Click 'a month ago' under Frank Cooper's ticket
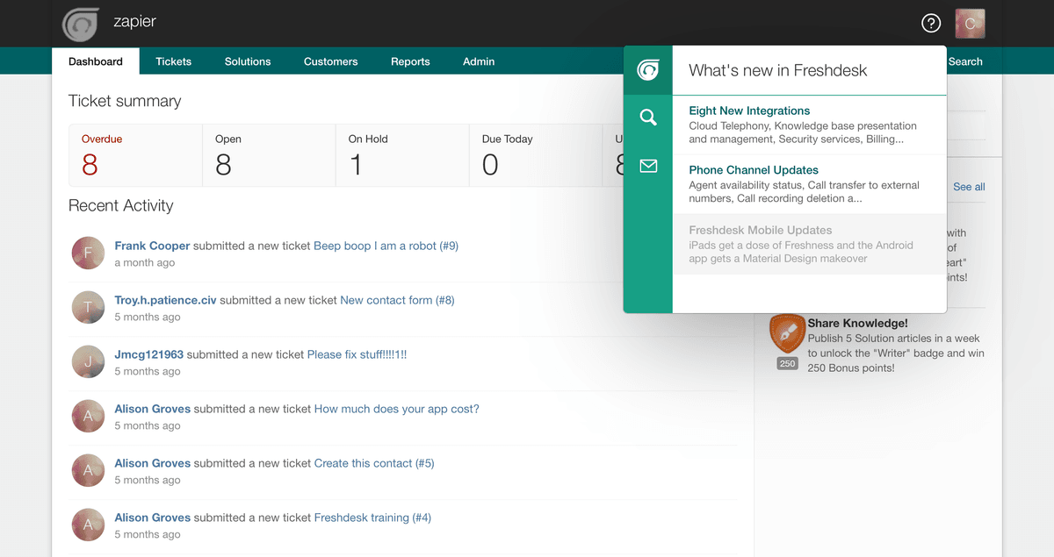 click(x=145, y=262)
